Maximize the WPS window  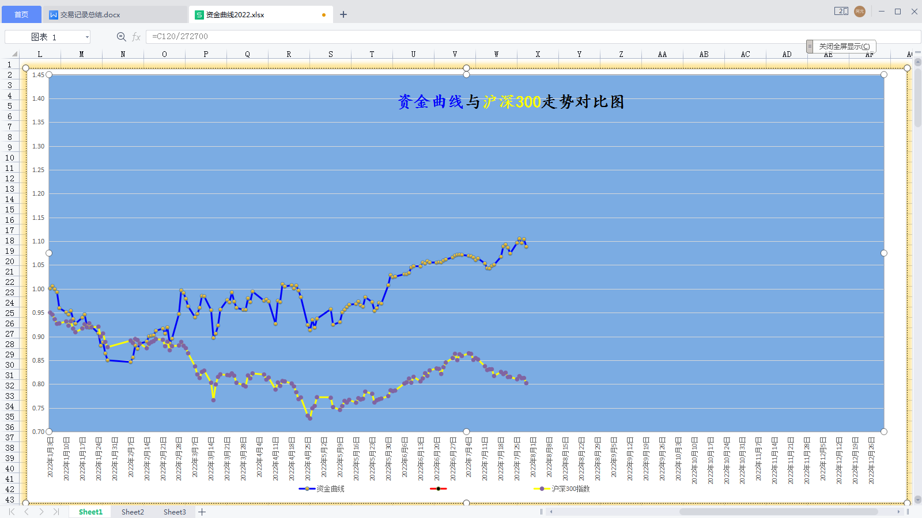click(898, 12)
